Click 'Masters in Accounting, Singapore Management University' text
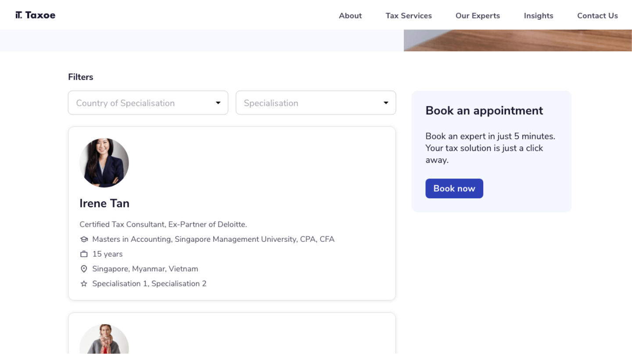Viewport: 632px width, 354px height. [x=194, y=240]
